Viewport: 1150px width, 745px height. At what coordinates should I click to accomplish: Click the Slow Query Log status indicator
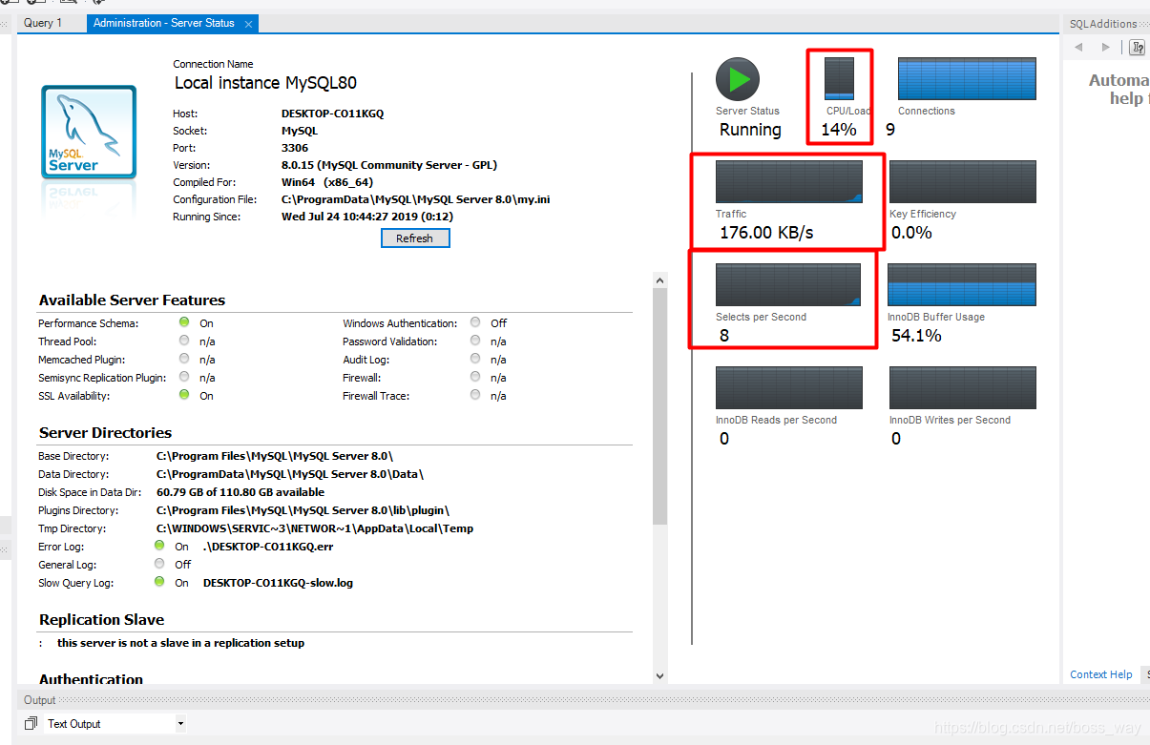tap(159, 582)
